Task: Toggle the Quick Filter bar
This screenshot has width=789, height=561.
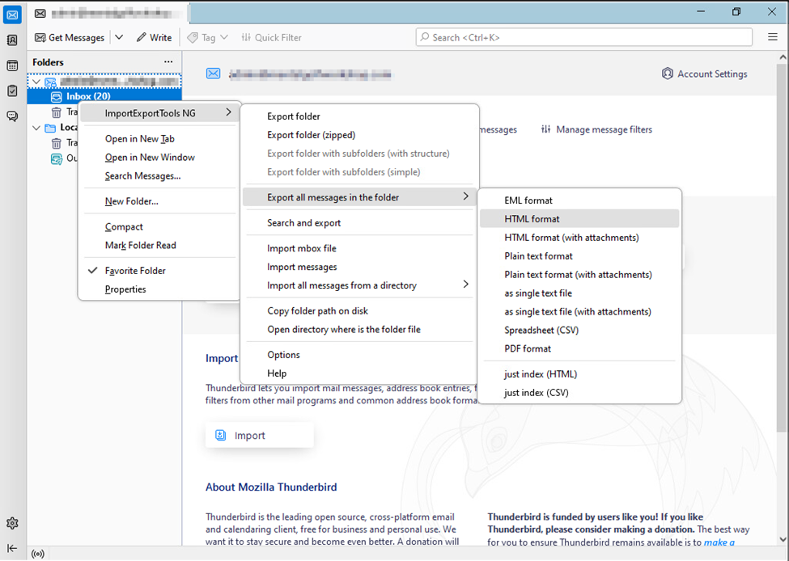Action: (x=271, y=38)
